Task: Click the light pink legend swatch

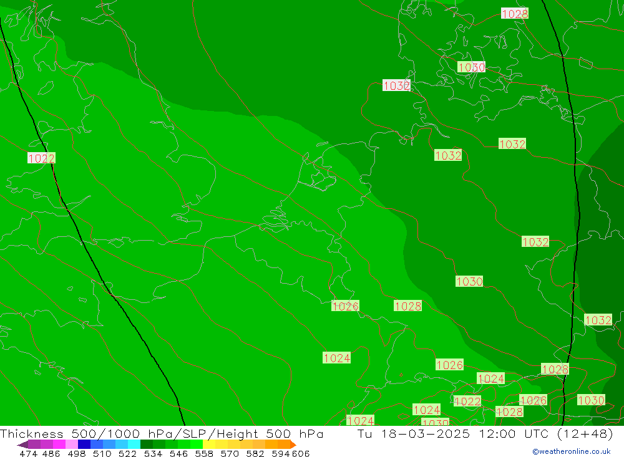Action: (72, 445)
